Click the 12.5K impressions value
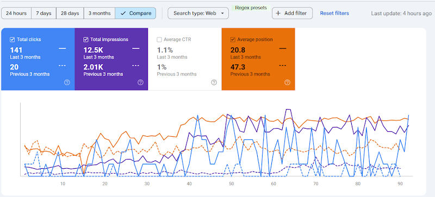The height and width of the screenshot is (197, 435). coord(94,50)
